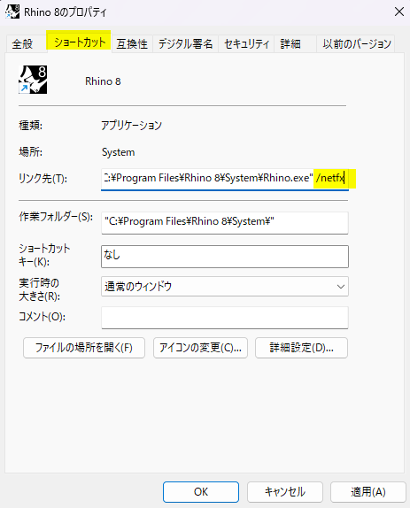Open 詳細設定 options
The width and height of the screenshot is (410, 508).
(301, 348)
